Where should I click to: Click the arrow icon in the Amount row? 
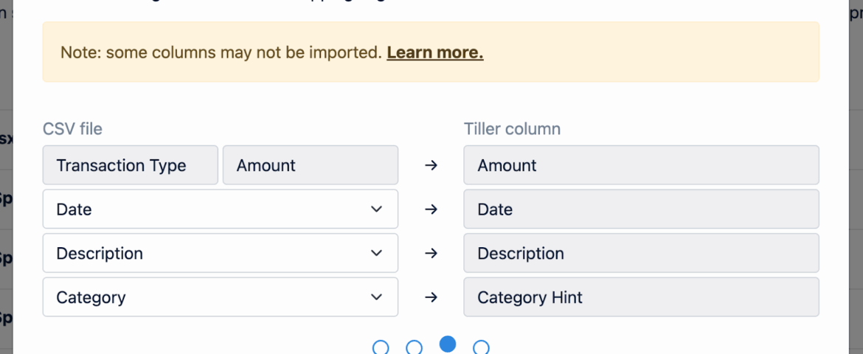pyautogui.click(x=431, y=165)
